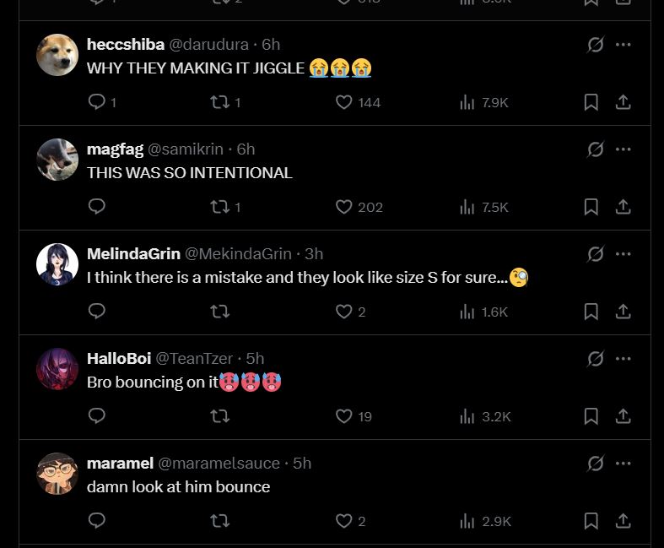Screen dimensions: 664x548
Task: Click the Grok icon on MelindaGrin's tweet
Action: click(596, 254)
